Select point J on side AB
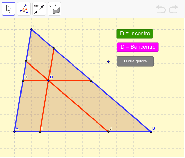 pyautogui.click(x=108, y=132)
